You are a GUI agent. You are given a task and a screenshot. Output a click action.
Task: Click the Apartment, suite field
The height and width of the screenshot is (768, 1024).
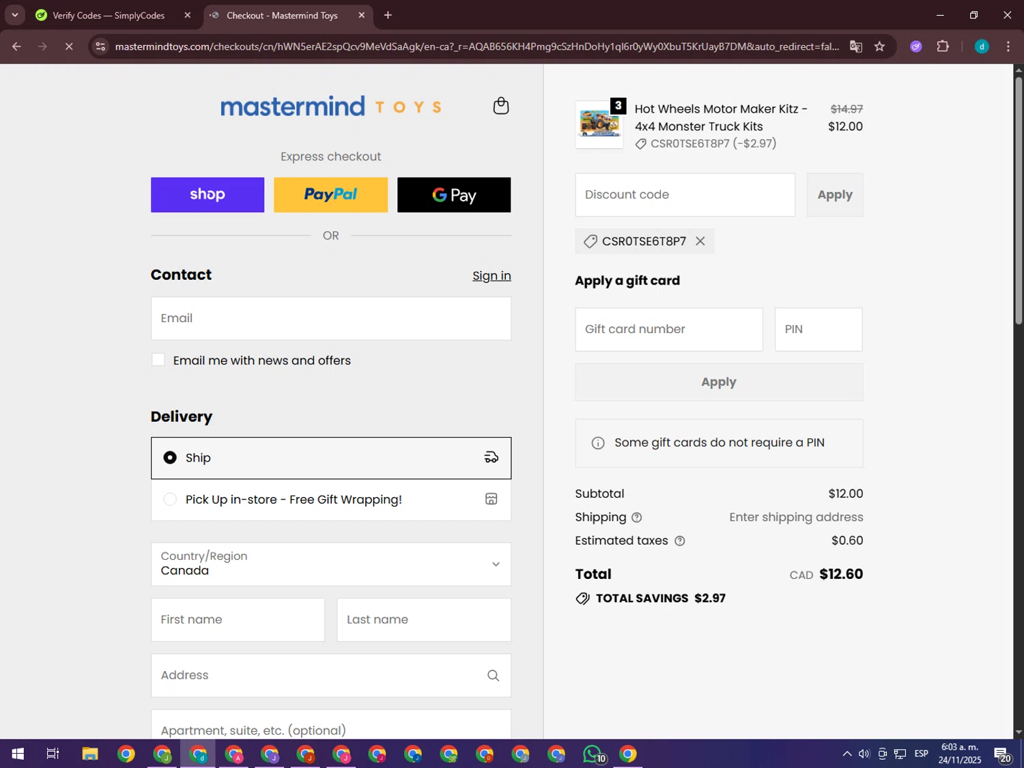click(x=331, y=725)
